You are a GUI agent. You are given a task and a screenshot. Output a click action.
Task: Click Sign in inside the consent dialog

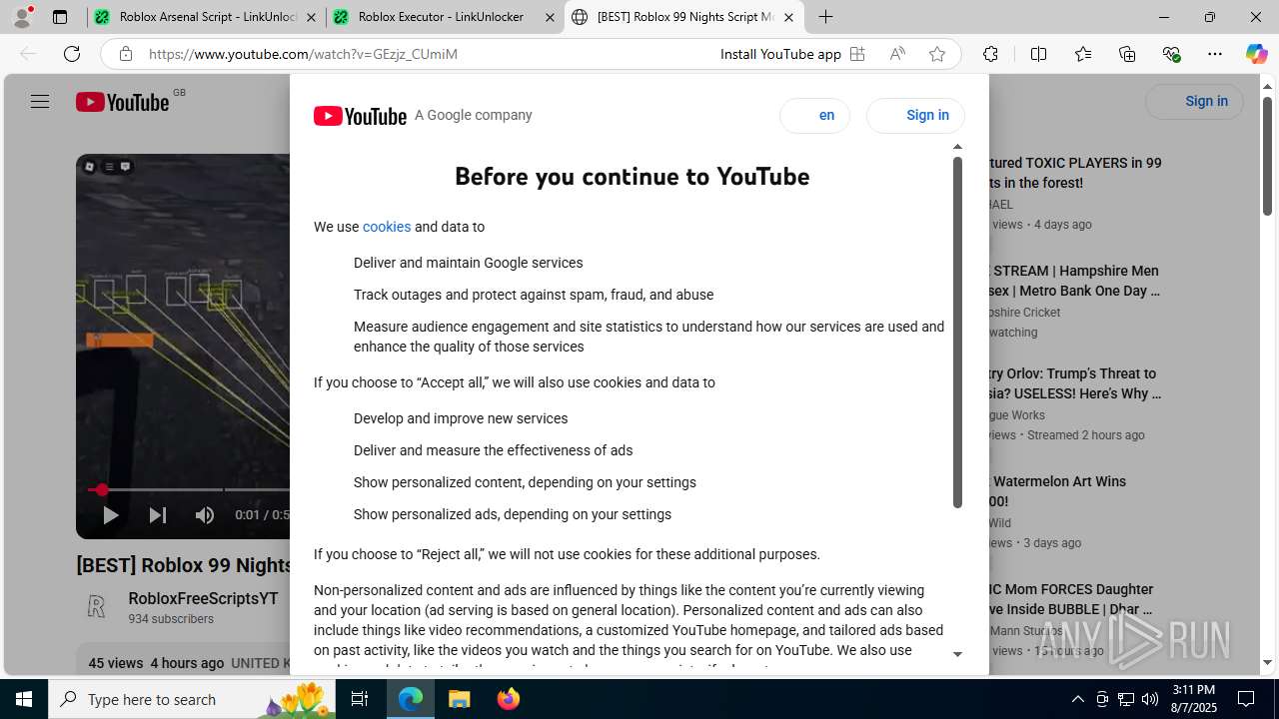915,115
